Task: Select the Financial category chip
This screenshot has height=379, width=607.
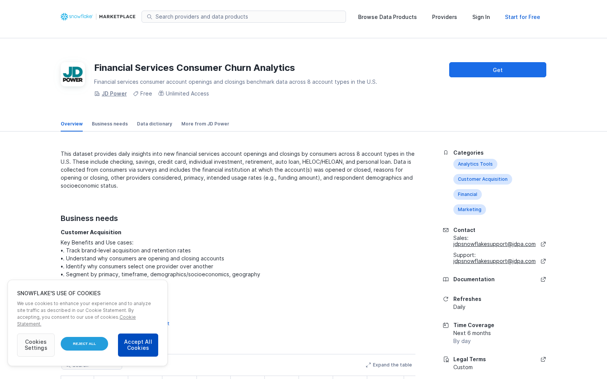Action: (x=467, y=194)
